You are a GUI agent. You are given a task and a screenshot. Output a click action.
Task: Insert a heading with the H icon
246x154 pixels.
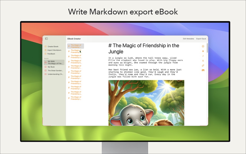pos(203,46)
